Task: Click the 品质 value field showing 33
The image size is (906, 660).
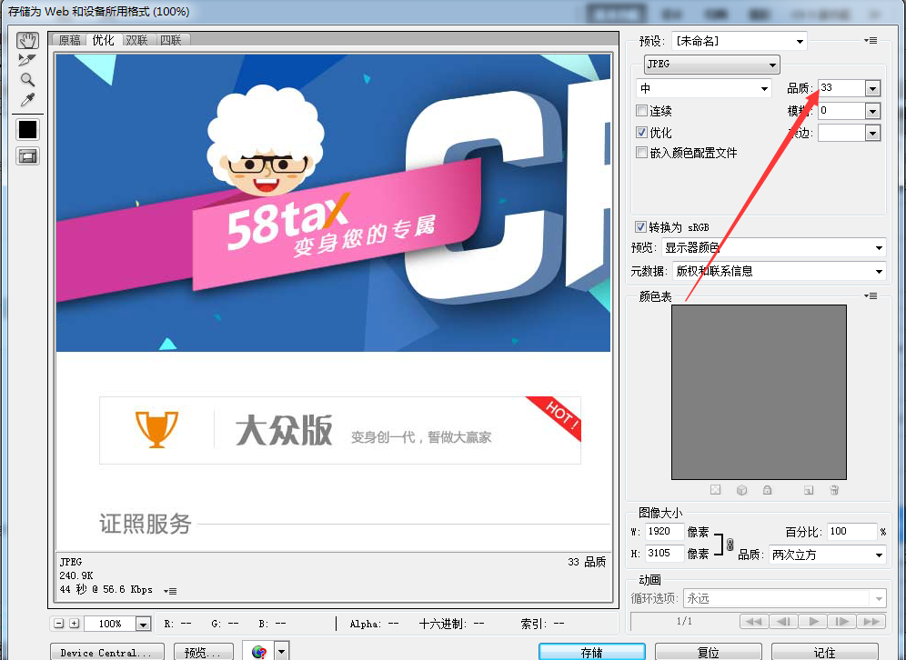Action: (841, 88)
